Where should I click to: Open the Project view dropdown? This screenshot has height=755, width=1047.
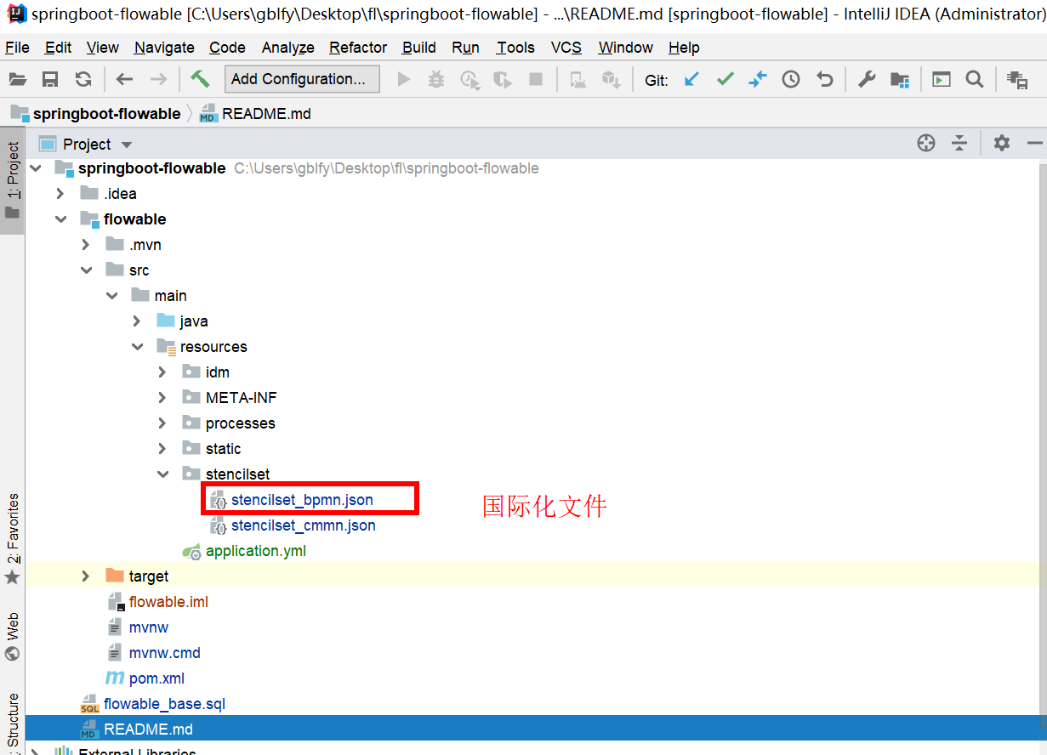point(127,145)
